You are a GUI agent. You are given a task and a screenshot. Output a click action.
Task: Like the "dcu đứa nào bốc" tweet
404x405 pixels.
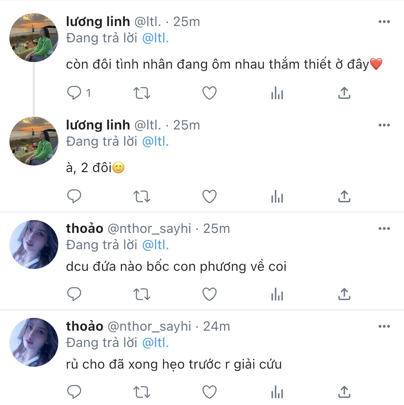[x=210, y=294]
